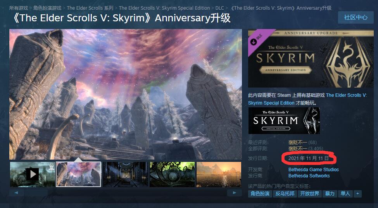Select the 角色扮演 tag
The width and height of the screenshot is (378, 208).
[260, 194]
